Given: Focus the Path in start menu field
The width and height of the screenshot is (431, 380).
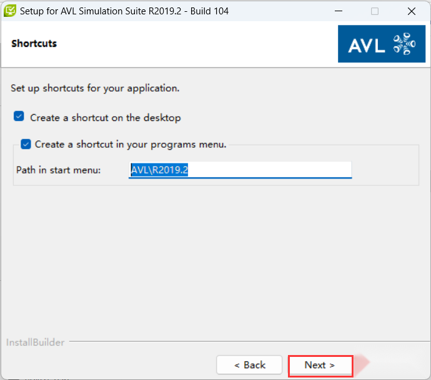Looking at the screenshot, I should coord(240,170).
